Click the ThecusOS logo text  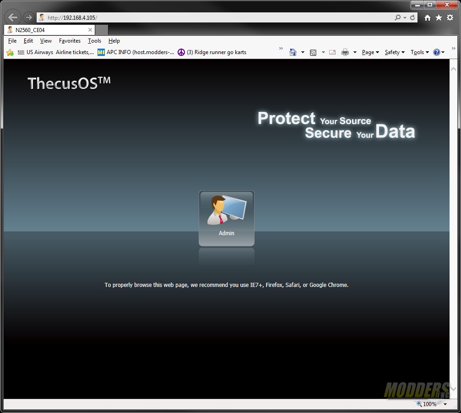pyautogui.click(x=69, y=83)
